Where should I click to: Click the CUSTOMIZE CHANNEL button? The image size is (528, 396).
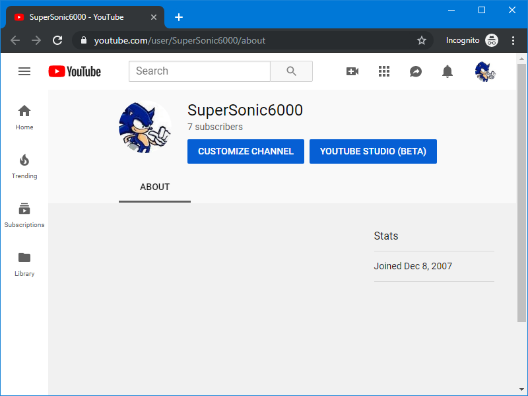tap(246, 152)
